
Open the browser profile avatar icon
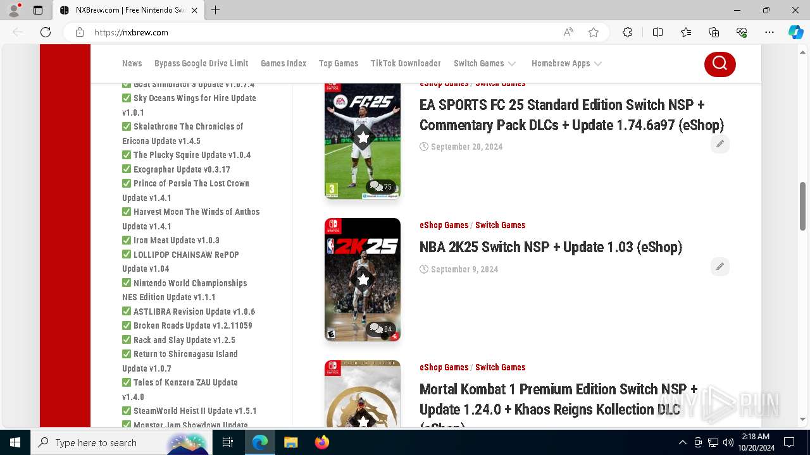(14, 10)
